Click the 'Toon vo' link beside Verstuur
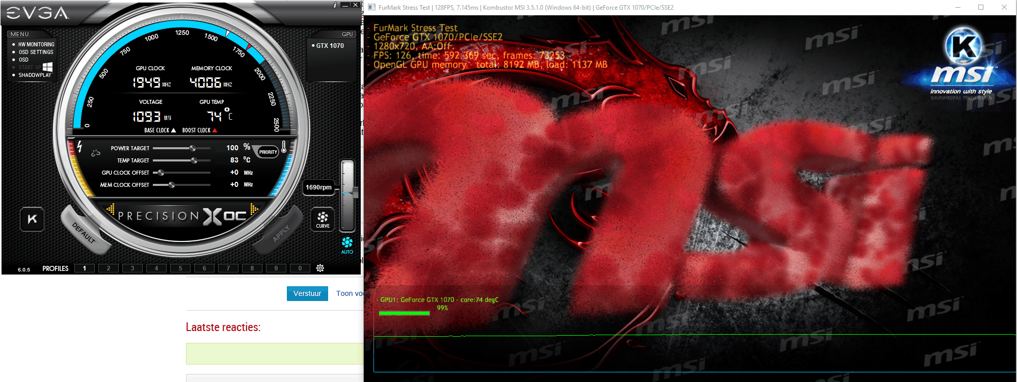 tap(350, 293)
